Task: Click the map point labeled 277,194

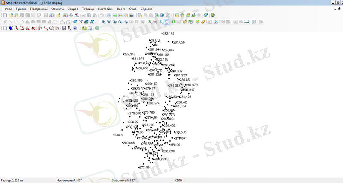Action: coord(139,168)
